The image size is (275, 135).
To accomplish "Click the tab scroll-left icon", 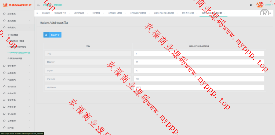I will click(x=37, y=13).
